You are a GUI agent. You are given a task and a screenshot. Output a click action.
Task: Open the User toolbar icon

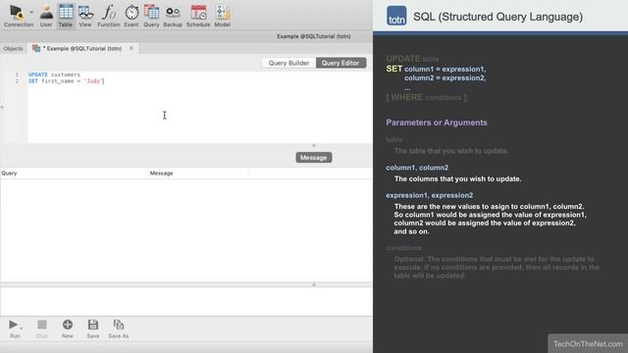pos(46,16)
